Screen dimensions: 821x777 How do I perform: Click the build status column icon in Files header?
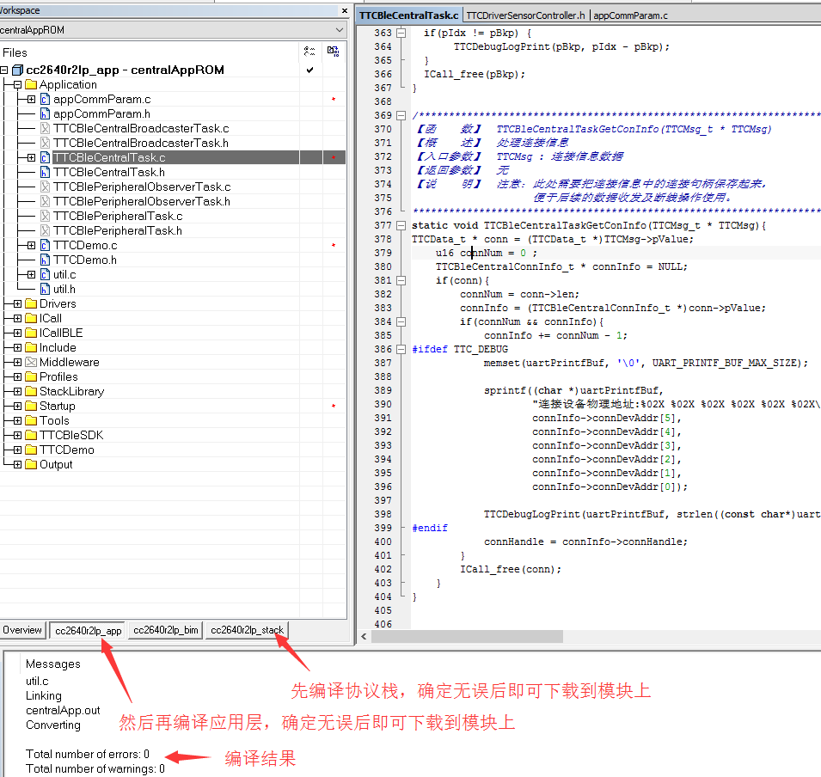(x=333, y=52)
